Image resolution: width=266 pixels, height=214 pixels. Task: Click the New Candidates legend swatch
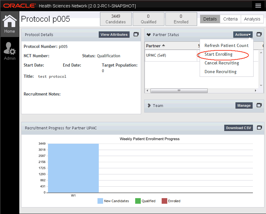(100, 201)
